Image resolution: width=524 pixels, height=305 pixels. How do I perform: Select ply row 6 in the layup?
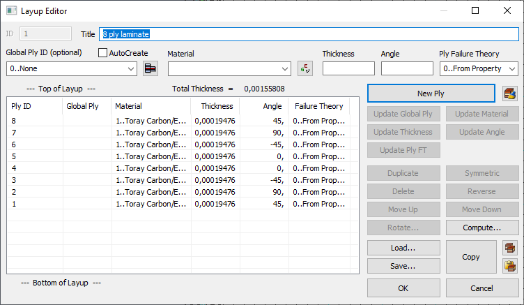point(183,144)
